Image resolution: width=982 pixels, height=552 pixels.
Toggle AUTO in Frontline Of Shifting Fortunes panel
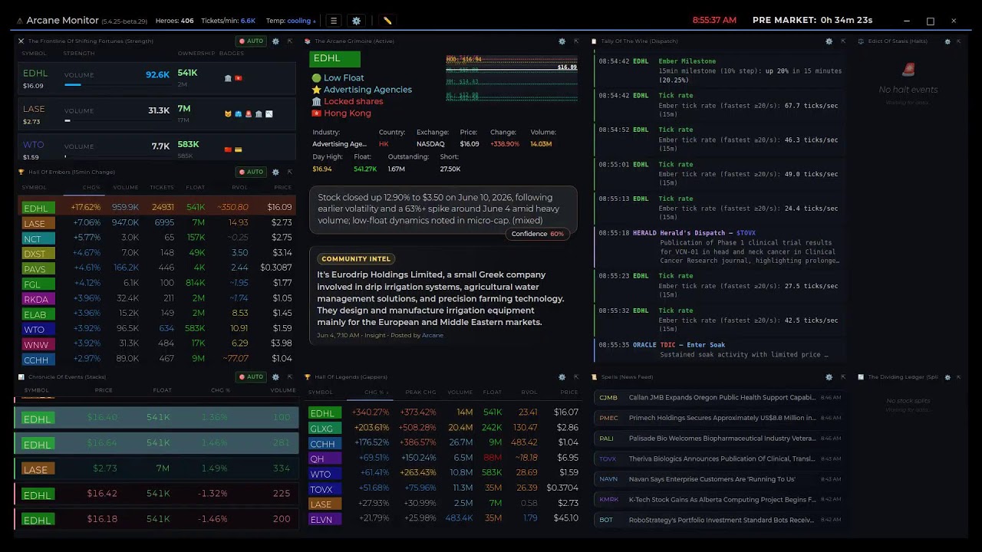251,41
